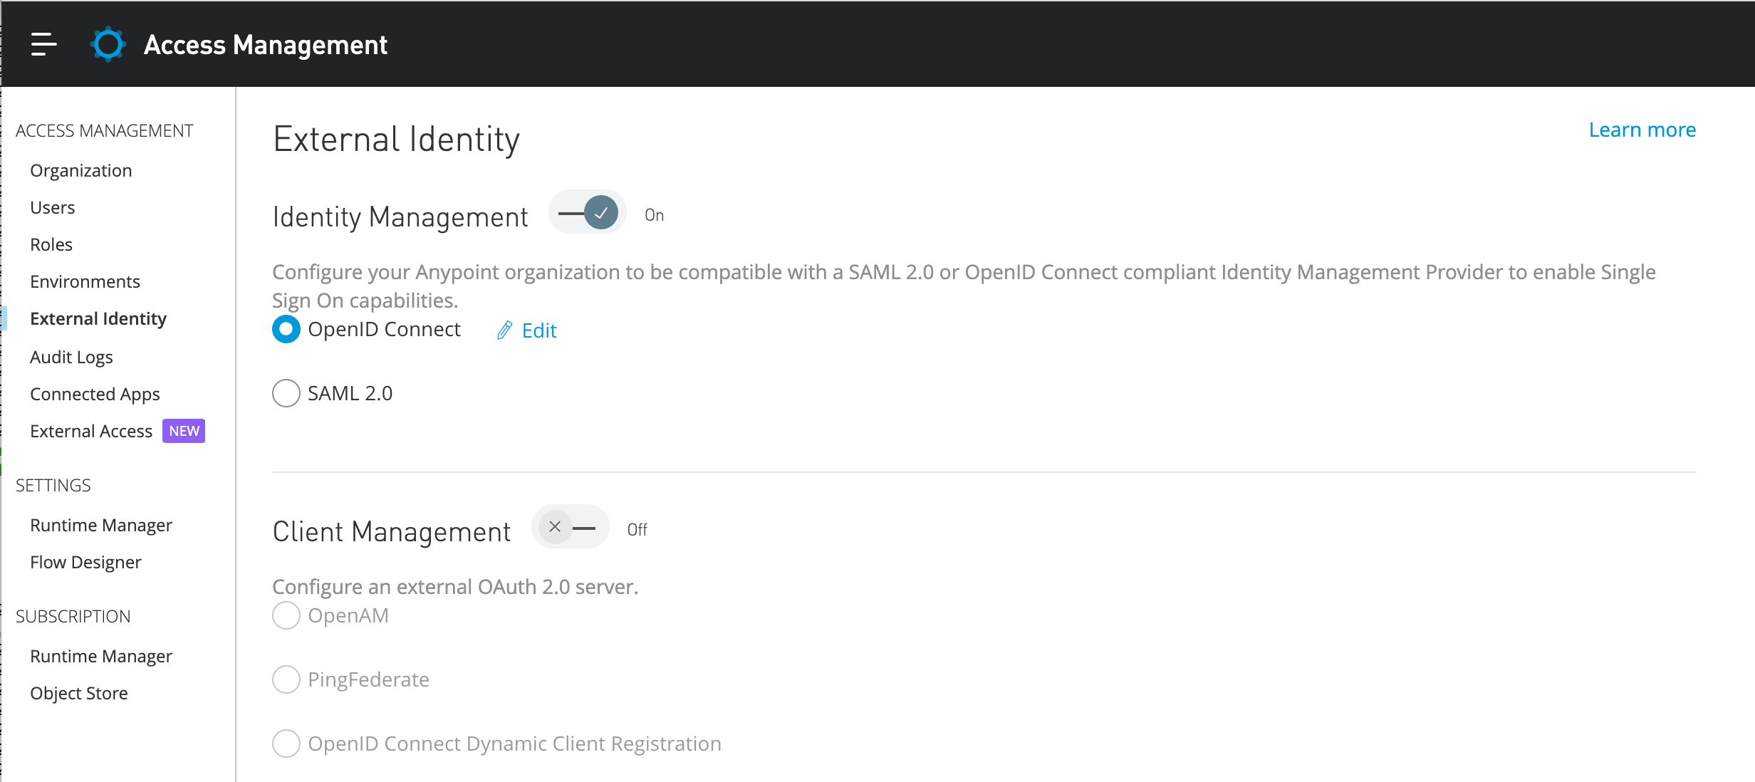The height and width of the screenshot is (782, 1755).
Task: Open Runtime Manager under Settings
Action: (100, 524)
